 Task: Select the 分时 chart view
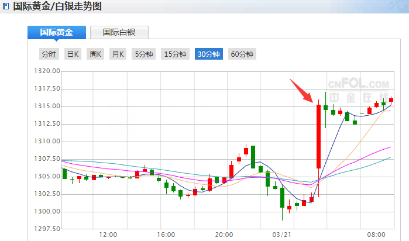click(x=49, y=54)
